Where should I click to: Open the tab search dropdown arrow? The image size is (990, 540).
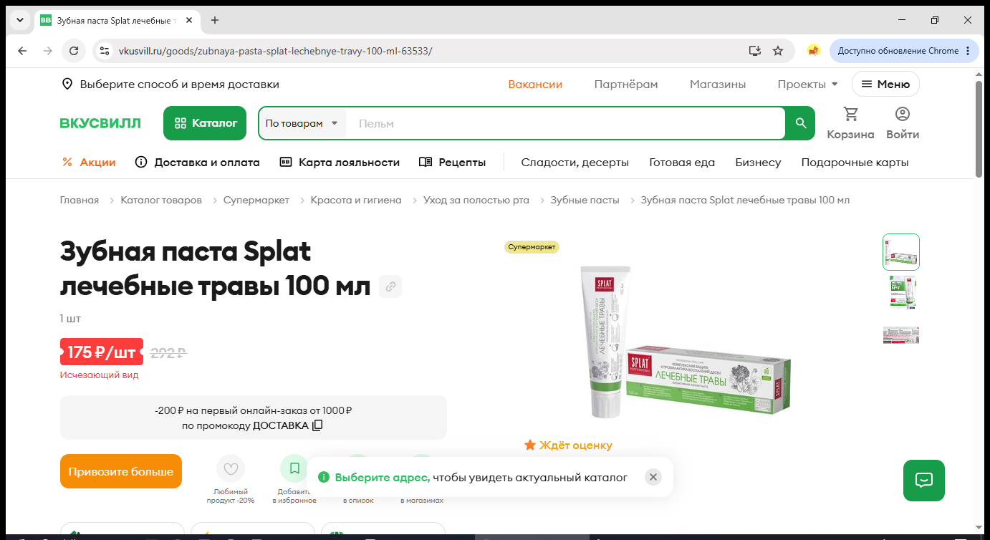(x=20, y=20)
